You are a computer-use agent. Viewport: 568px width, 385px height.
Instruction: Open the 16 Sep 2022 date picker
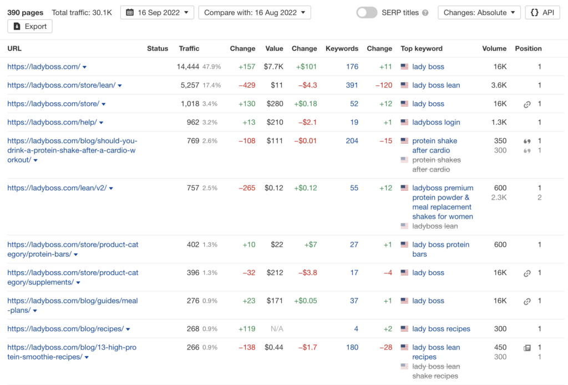[157, 13]
